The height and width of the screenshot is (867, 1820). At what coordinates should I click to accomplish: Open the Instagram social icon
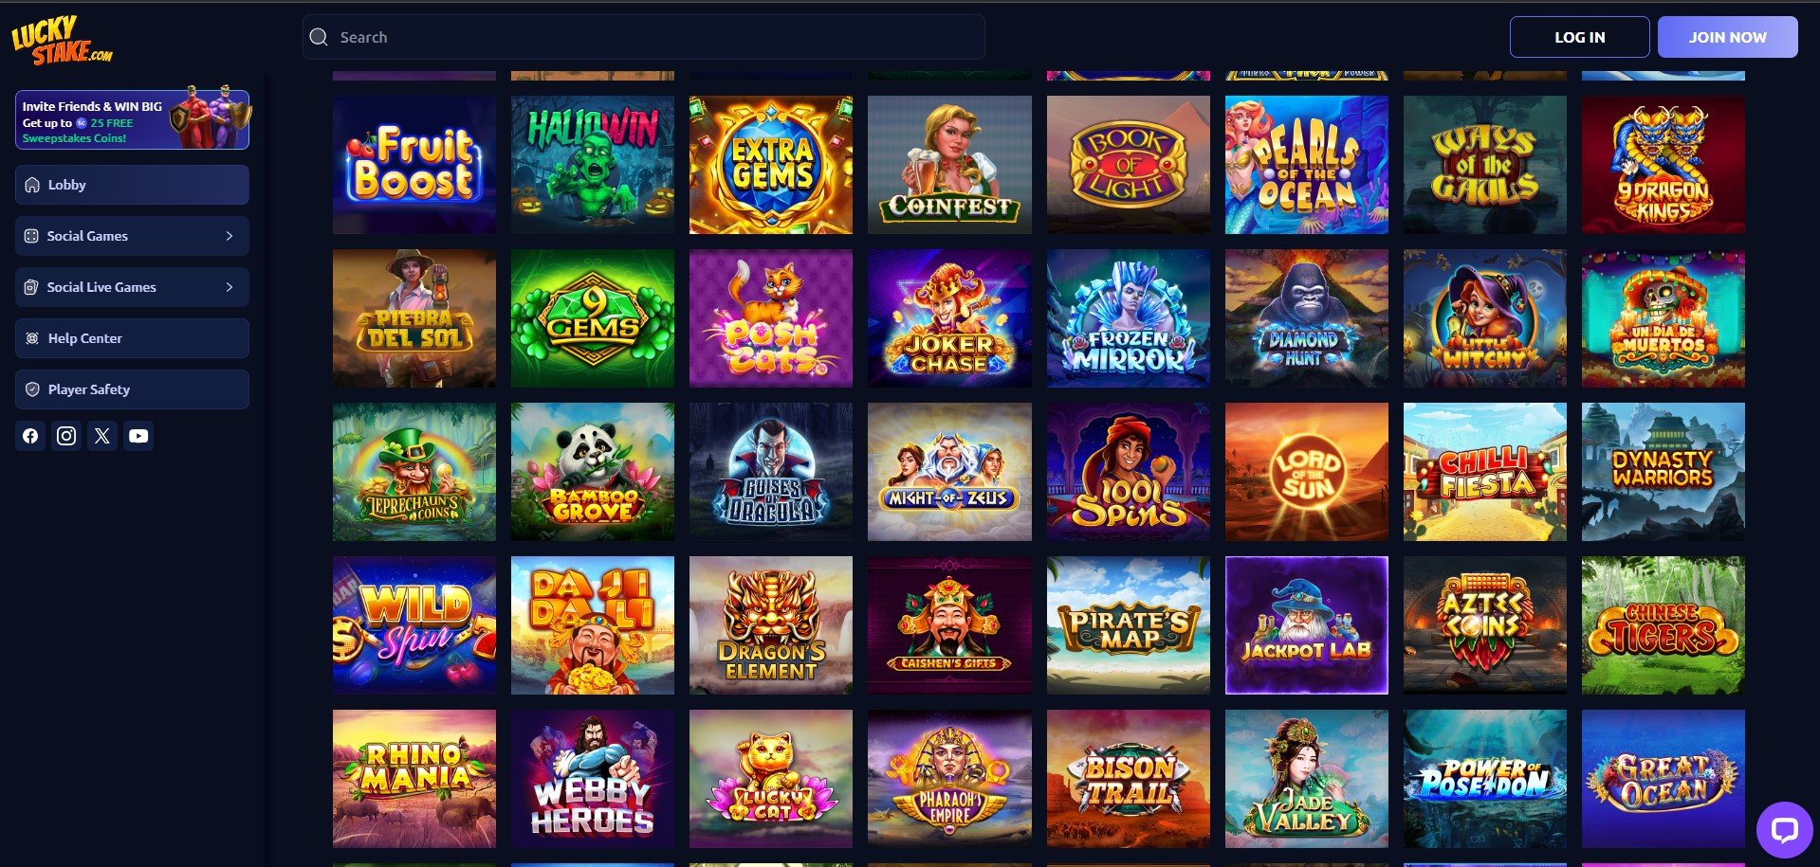(x=66, y=436)
